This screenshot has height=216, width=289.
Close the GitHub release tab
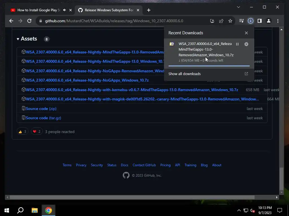point(138,10)
